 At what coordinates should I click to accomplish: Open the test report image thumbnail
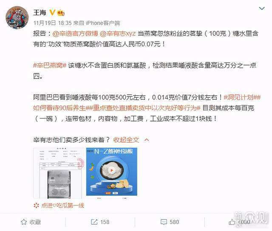[x=59, y=173]
